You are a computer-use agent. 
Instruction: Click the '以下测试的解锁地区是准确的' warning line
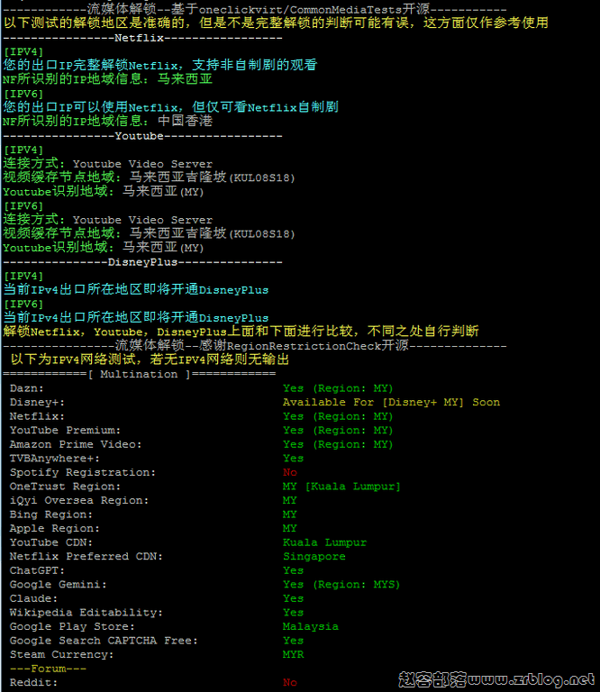click(276, 23)
